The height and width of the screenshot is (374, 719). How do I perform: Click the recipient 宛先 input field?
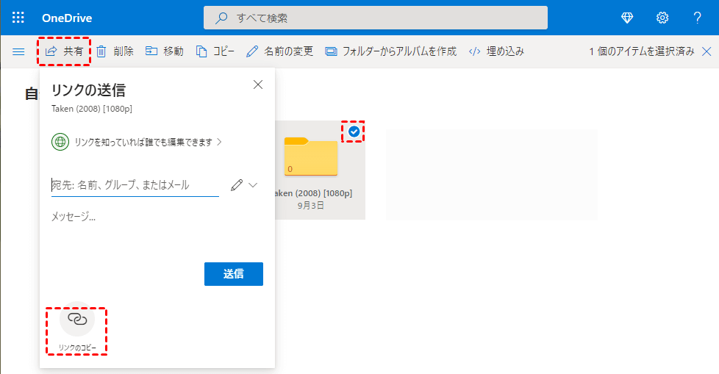(135, 184)
